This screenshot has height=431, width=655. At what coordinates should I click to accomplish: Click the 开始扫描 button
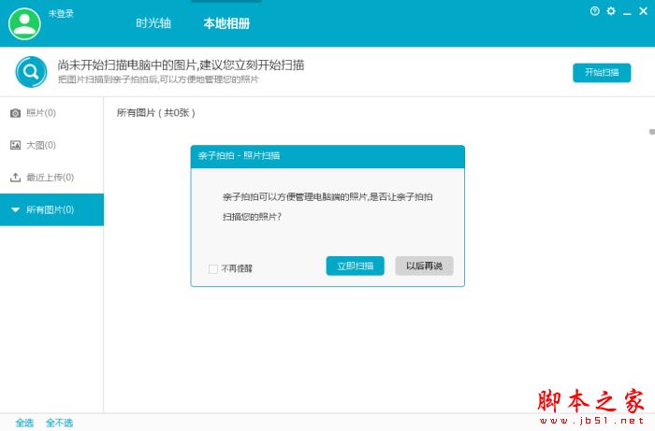click(602, 73)
